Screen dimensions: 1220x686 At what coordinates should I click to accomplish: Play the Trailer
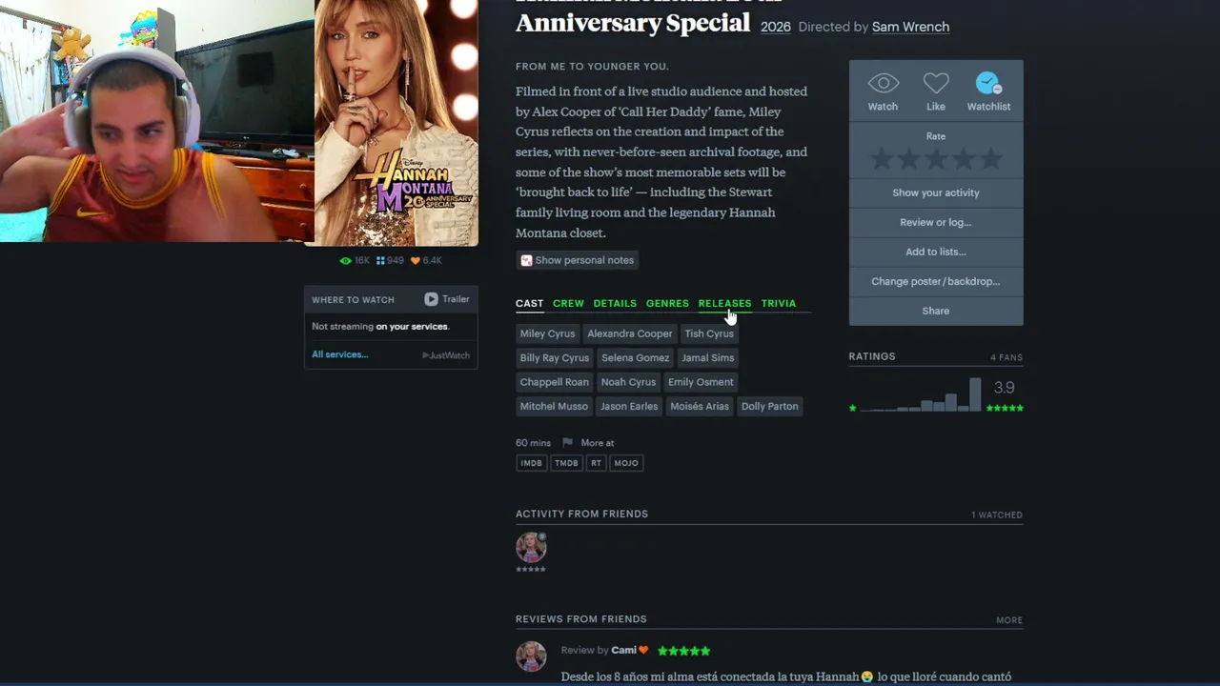447,299
